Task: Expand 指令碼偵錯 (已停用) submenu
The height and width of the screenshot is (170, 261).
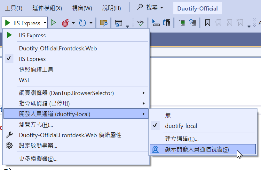Action: tap(76, 103)
